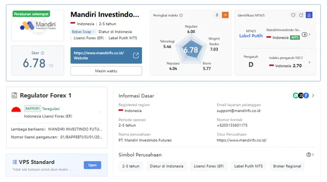
Task: Click the Teknologi 5.46 rating
Action: (x=167, y=44)
